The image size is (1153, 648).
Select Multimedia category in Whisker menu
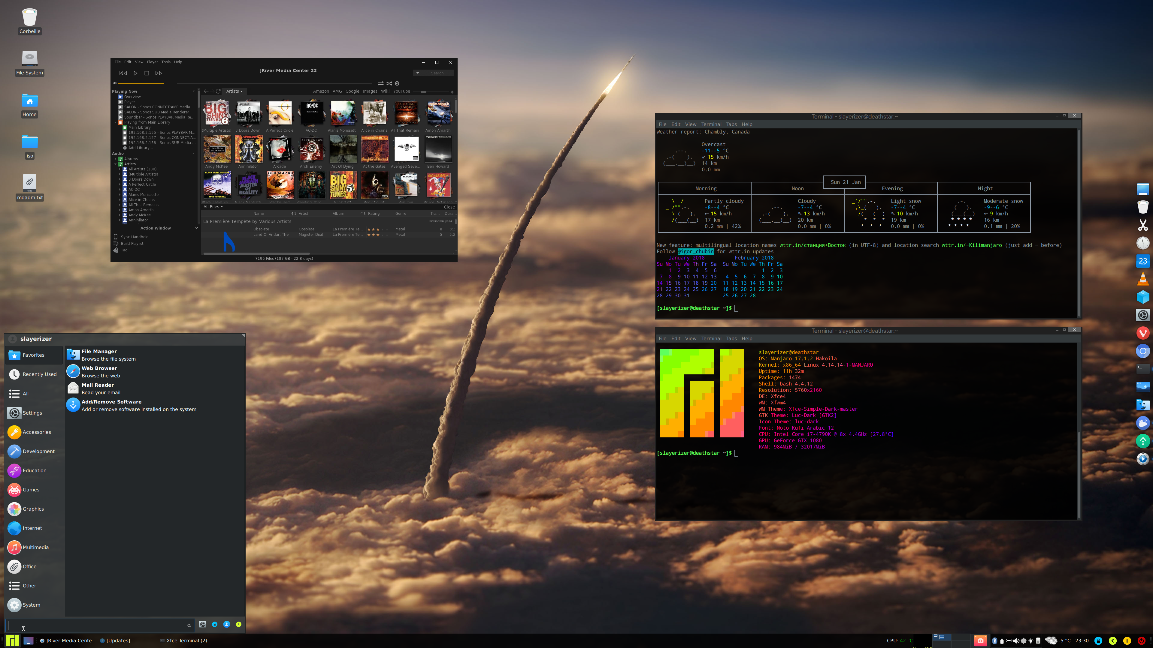pos(35,547)
